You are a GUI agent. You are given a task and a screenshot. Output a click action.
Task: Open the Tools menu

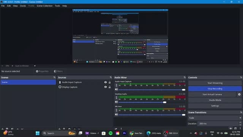[57, 6]
